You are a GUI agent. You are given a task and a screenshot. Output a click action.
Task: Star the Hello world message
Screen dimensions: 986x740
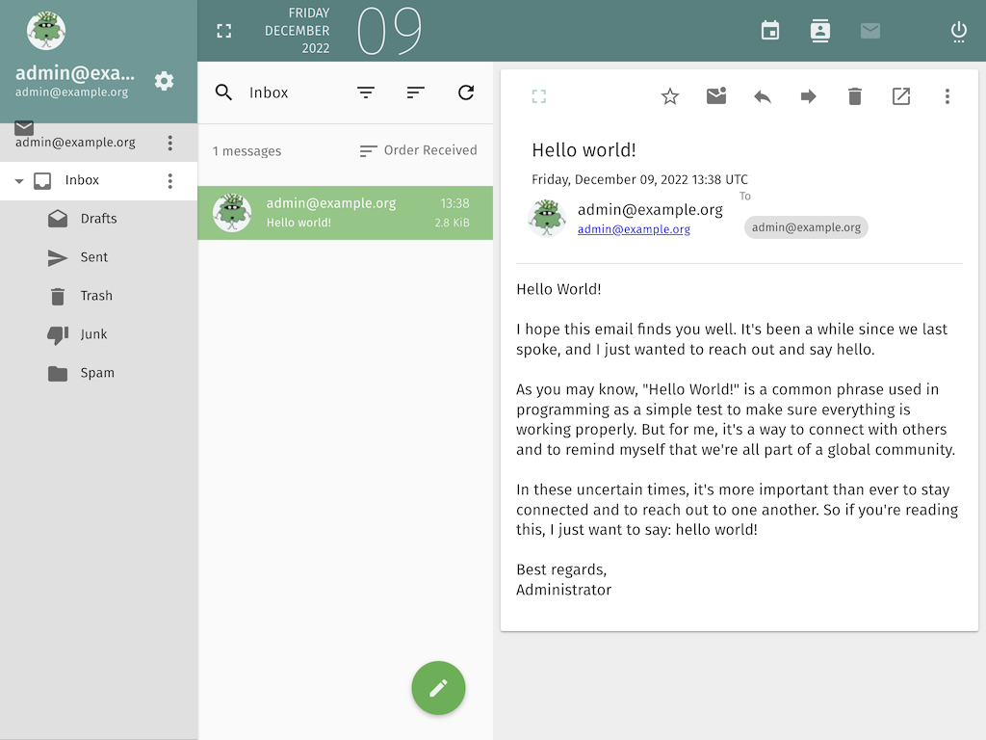670,96
